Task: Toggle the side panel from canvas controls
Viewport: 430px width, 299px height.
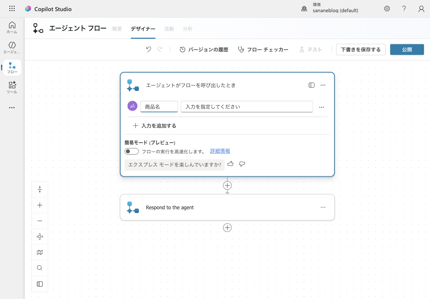Action: click(x=40, y=284)
